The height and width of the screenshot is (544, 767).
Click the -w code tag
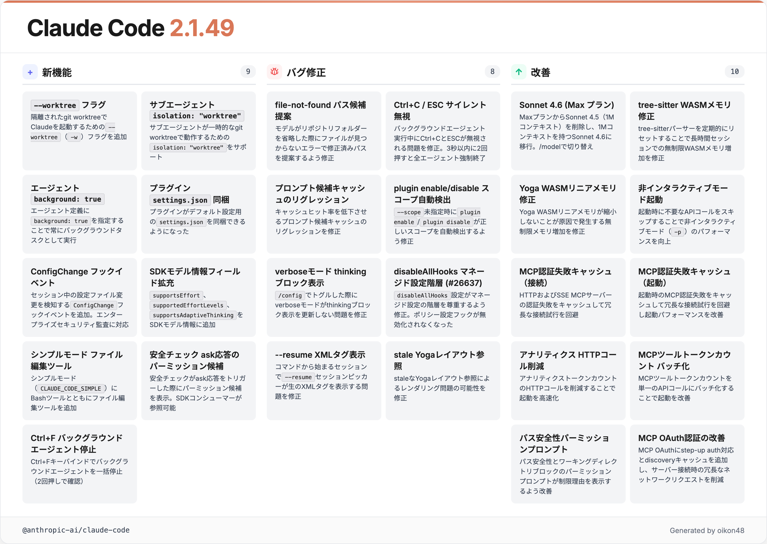click(x=74, y=137)
